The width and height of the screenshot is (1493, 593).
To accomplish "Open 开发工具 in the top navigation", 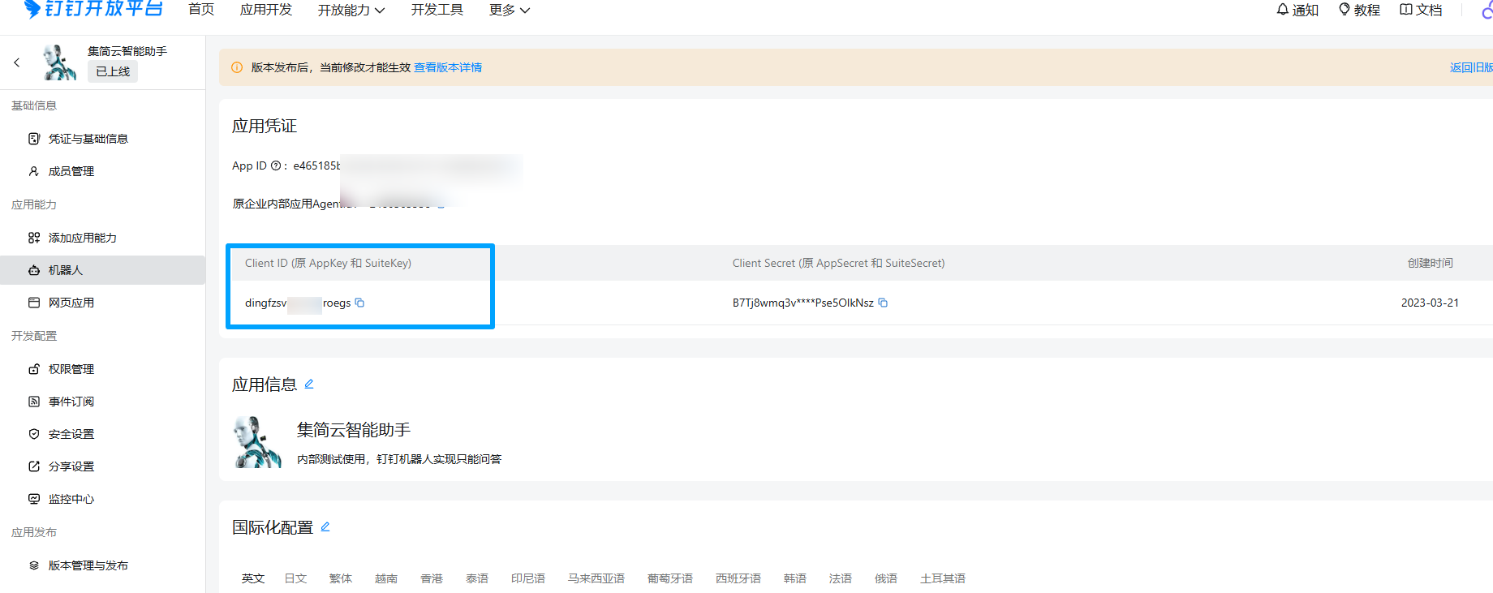I will point(437,10).
